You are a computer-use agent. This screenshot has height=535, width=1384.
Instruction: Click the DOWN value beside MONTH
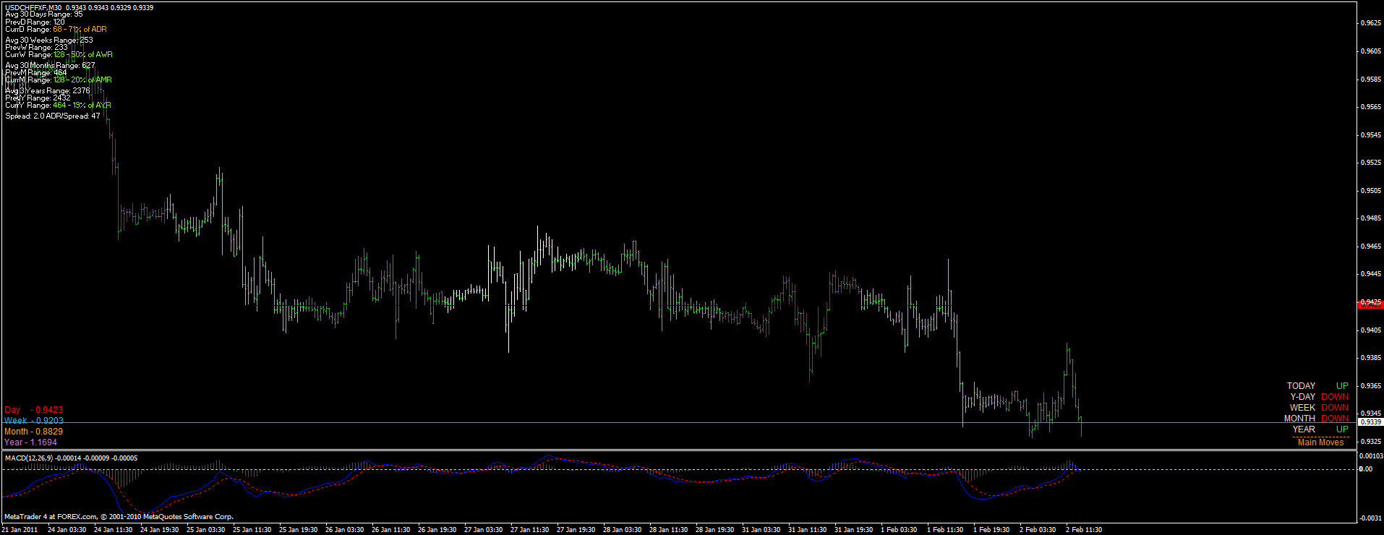coord(1335,419)
